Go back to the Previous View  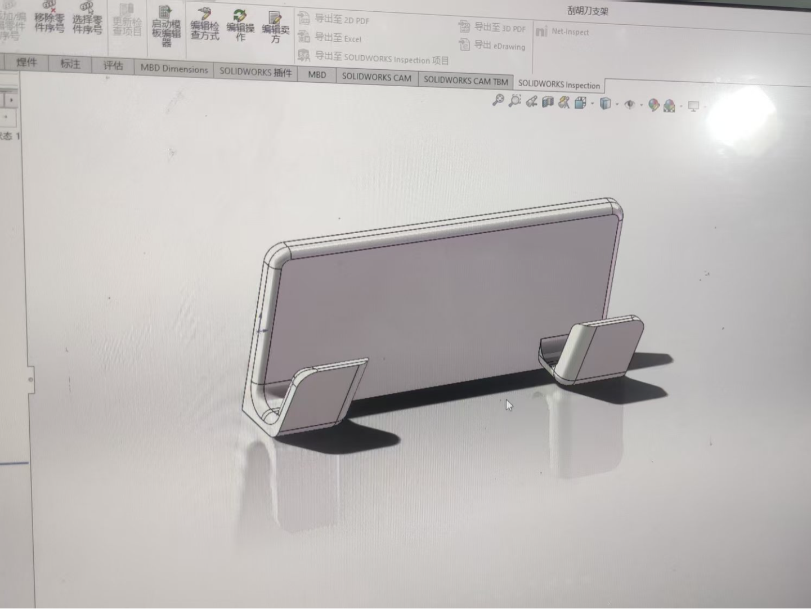click(531, 101)
